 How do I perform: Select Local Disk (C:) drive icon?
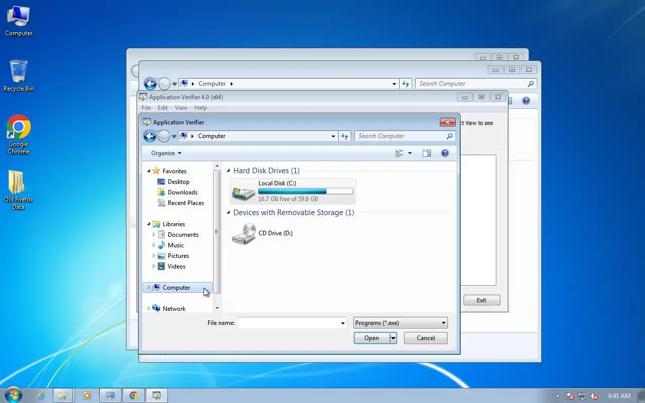tap(243, 192)
